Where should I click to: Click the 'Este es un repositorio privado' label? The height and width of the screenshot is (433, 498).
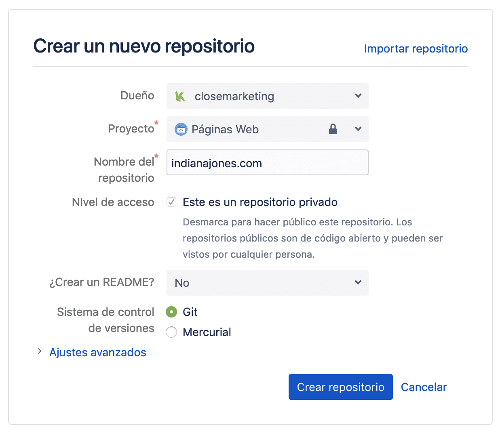260,202
